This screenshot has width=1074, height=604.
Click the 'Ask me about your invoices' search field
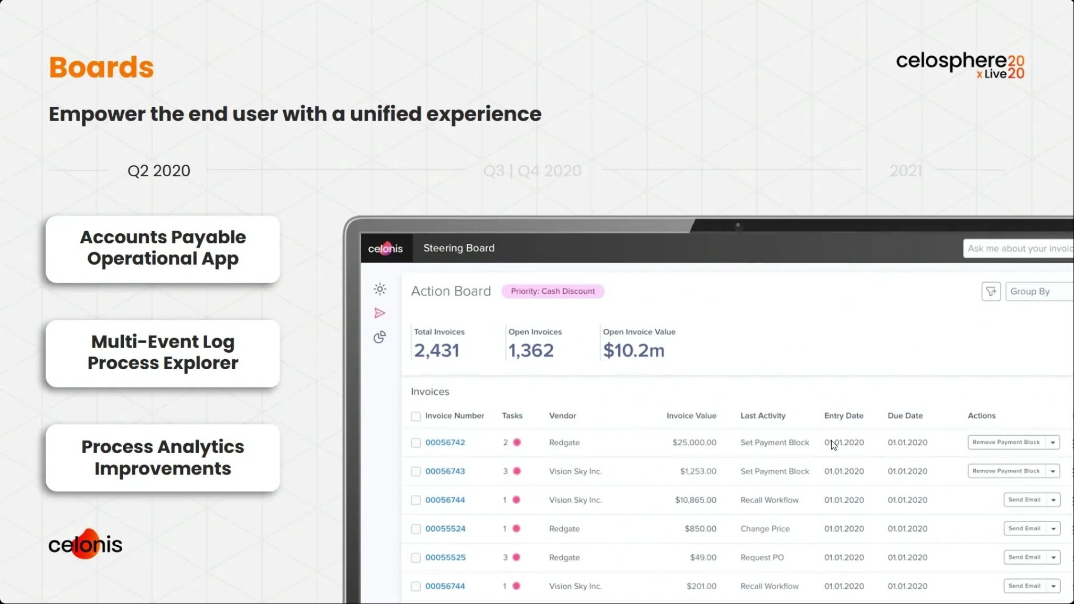(x=1018, y=249)
